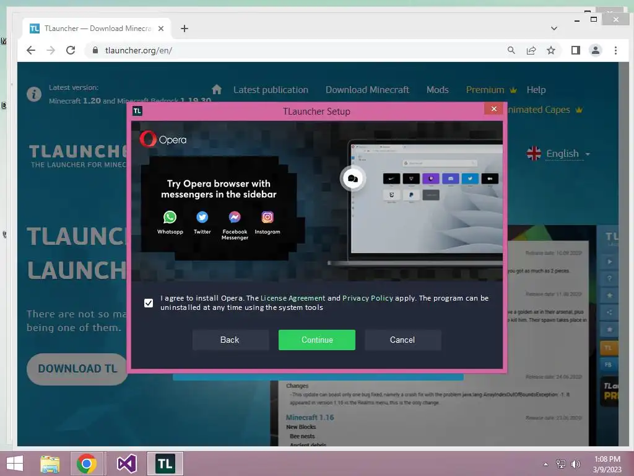Bookmark this page with the star icon
The width and height of the screenshot is (634, 476).
click(550, 50)
